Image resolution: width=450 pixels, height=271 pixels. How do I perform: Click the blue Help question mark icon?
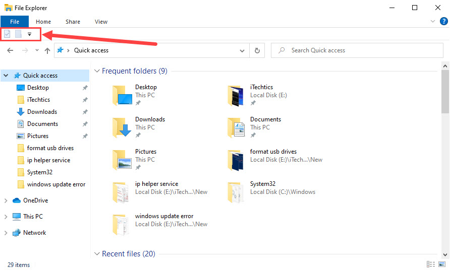[x=443, y=21]
